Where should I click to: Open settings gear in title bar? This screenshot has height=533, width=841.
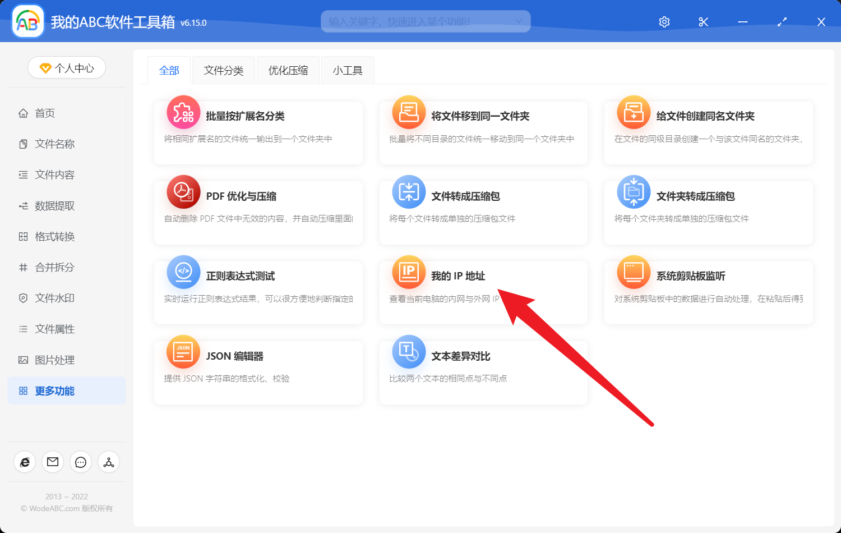[664, 22]
